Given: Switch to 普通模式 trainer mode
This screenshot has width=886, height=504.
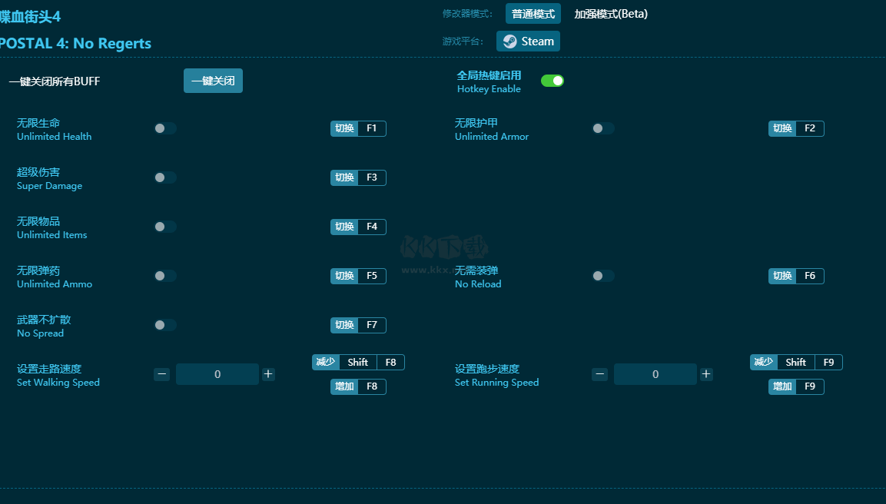Looking at the screenshot, I should coord(533,14).
